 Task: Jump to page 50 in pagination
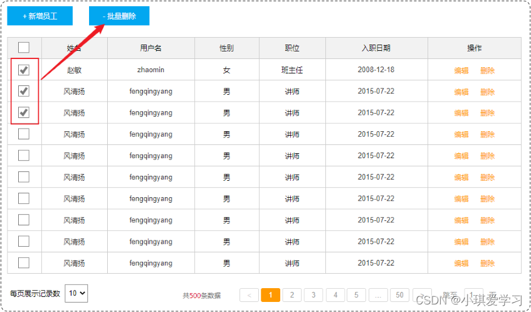tap(400, 295)
